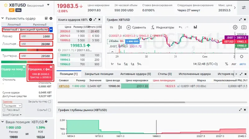
Task: Collapse the Ваша позиция panel
Action: tap(2, 122)
